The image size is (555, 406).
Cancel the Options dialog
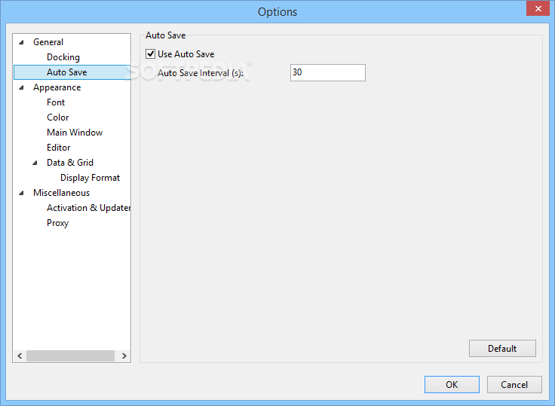pyautogui.click(x=514, y=385)
